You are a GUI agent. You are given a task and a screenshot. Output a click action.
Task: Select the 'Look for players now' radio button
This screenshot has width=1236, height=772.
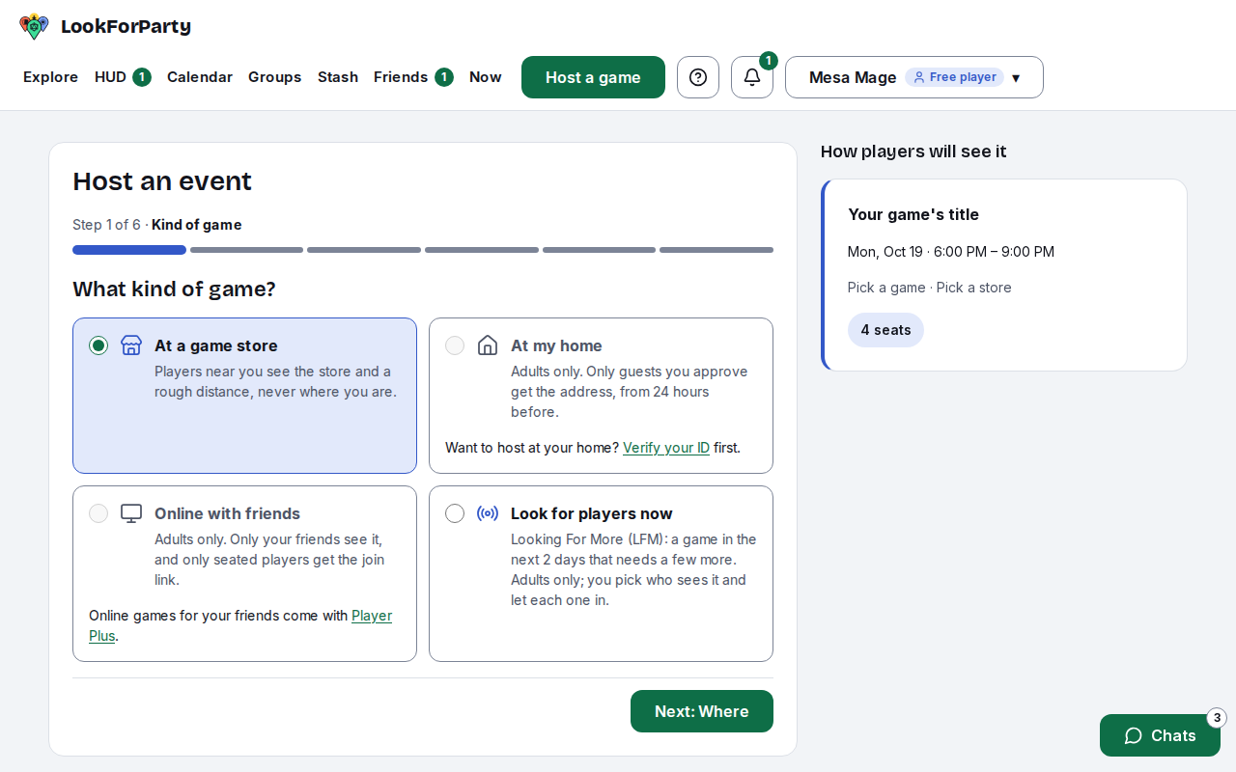(455, 513)
